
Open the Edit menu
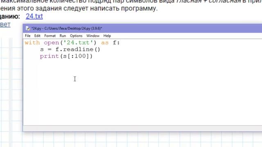[37, 36]
